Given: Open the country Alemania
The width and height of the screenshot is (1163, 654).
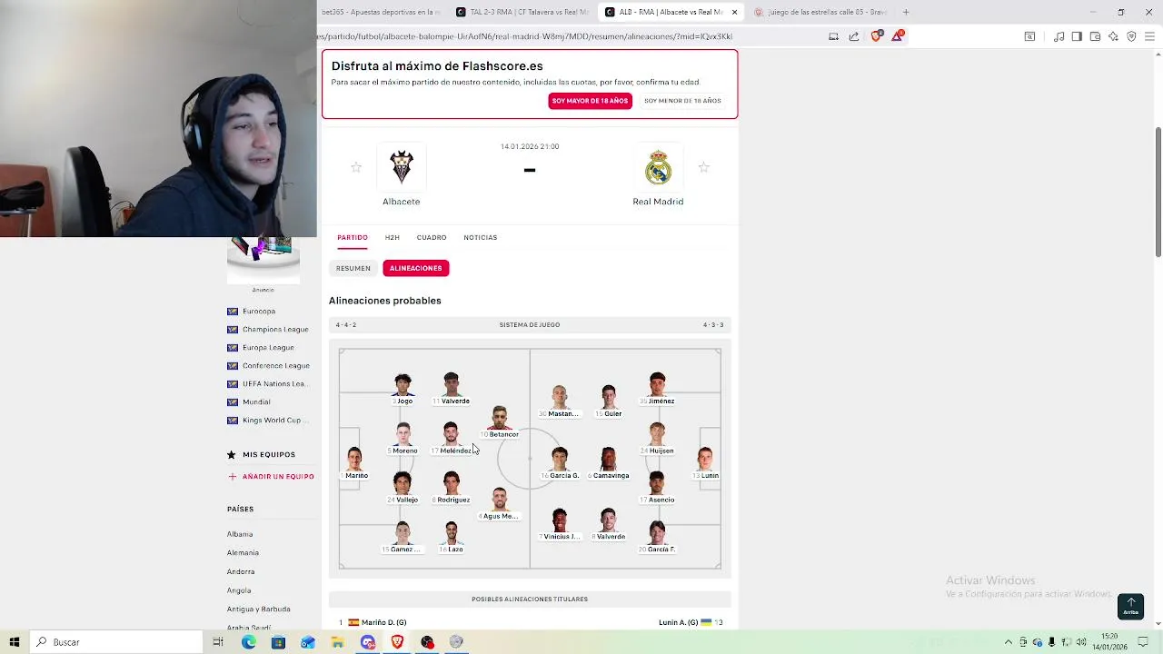Looking at the screenshot, I should (x=243, y=552).
